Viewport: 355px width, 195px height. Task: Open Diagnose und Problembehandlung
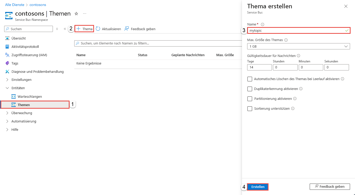35,71
